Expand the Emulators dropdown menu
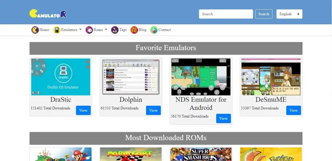Viewport: 332px width, 161px height. (71, 30)
